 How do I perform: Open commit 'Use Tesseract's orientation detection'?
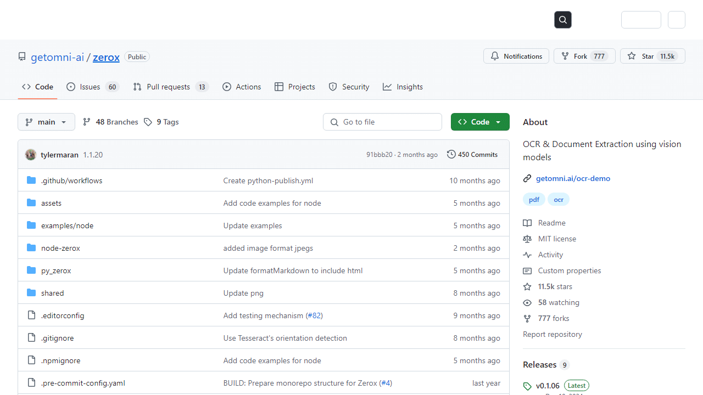tap(285, 338)
